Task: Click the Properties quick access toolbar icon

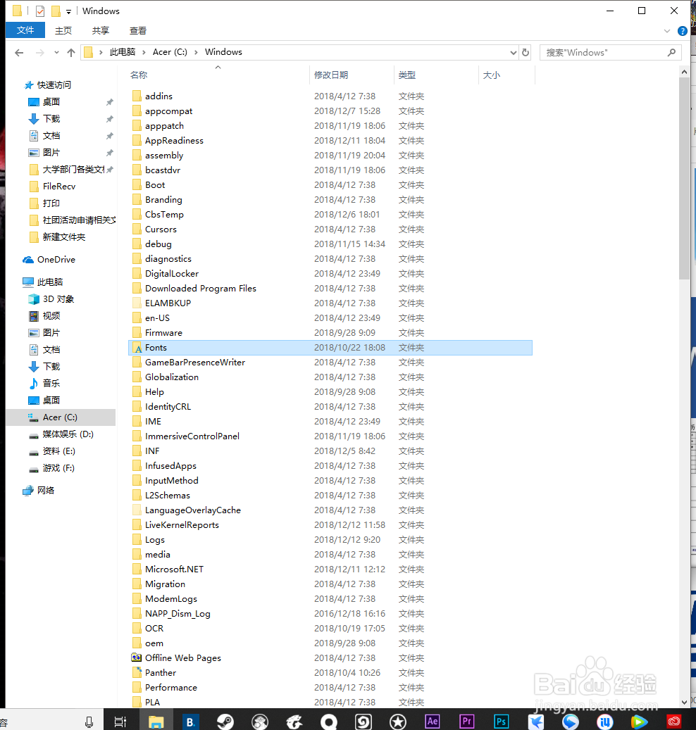Action: [x=40, y=11]
